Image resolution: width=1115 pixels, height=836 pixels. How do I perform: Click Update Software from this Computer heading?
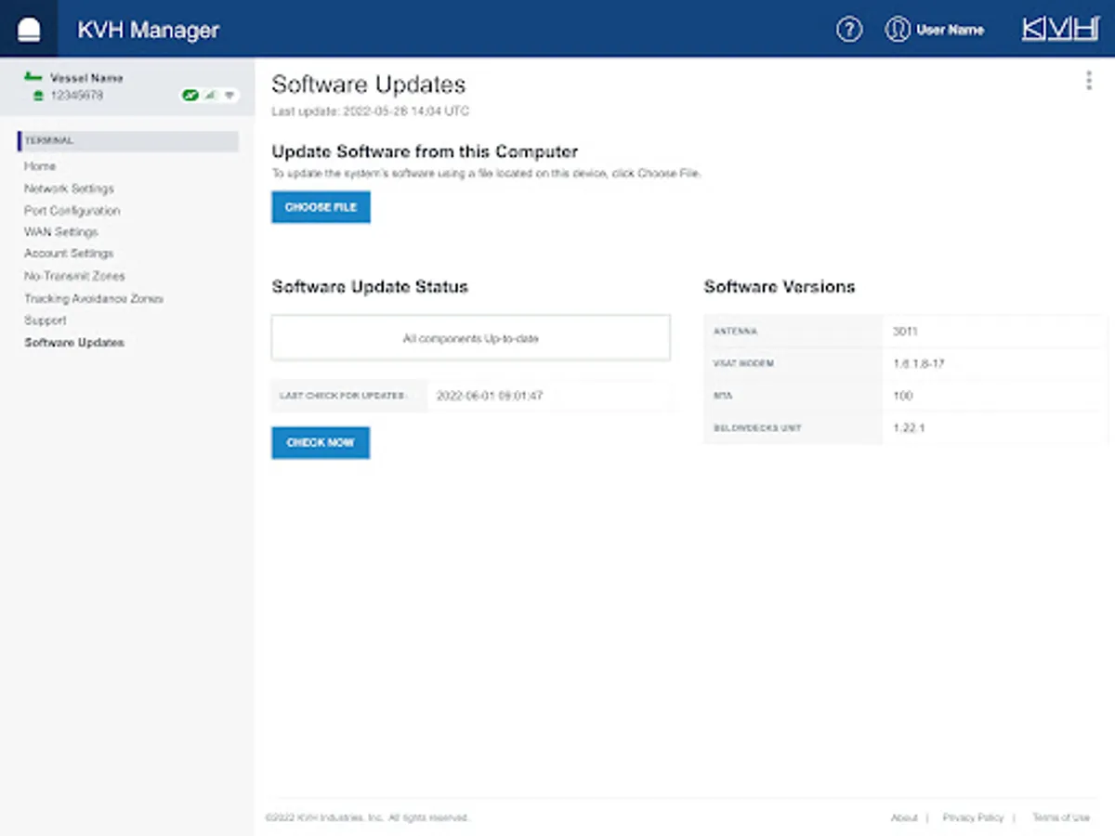tap(425, 151)
